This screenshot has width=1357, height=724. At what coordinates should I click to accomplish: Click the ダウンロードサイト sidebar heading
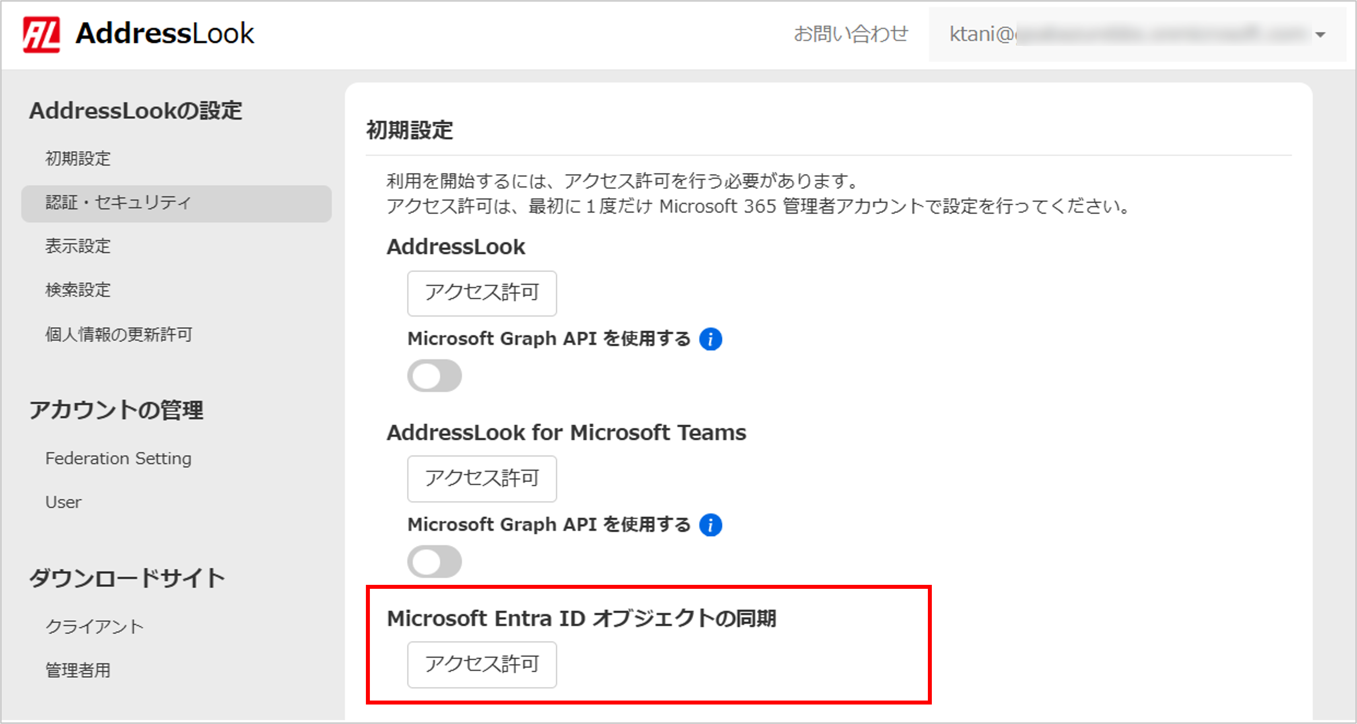coord(127,578)
